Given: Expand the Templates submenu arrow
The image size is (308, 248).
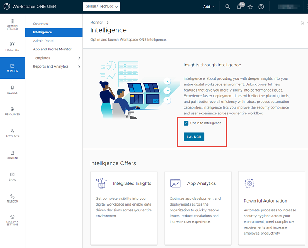Looking at the screenshot, I should click(x=79, y=58).
